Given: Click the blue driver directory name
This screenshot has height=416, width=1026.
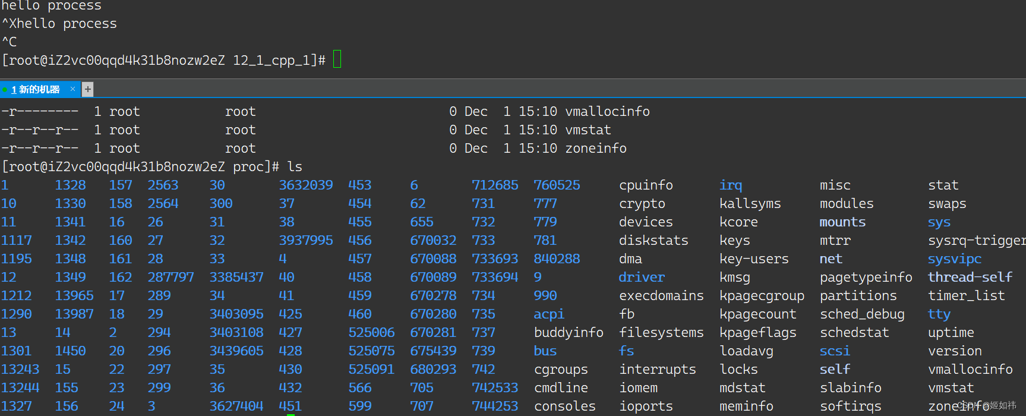Looking at the screenshot, I should [642, 278].
